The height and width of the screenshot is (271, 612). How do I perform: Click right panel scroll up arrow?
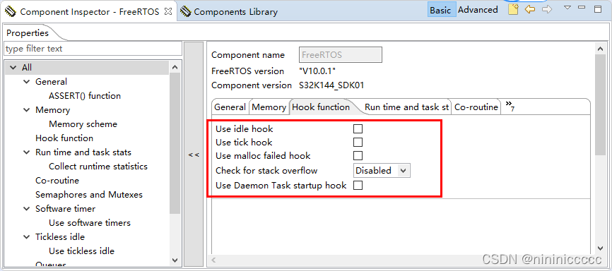[x=601, y=49]
